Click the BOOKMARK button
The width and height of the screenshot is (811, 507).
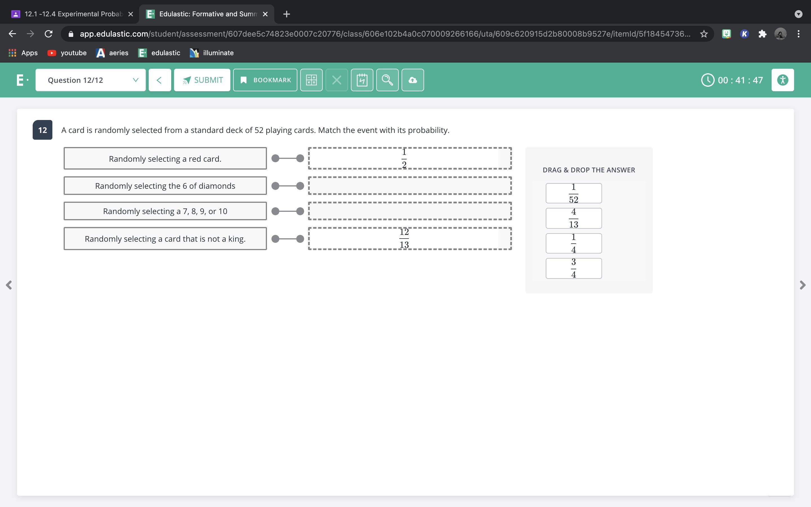coord(265,80)
